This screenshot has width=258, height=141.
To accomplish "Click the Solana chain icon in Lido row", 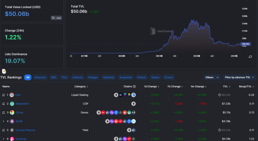I will pos(121,95).
